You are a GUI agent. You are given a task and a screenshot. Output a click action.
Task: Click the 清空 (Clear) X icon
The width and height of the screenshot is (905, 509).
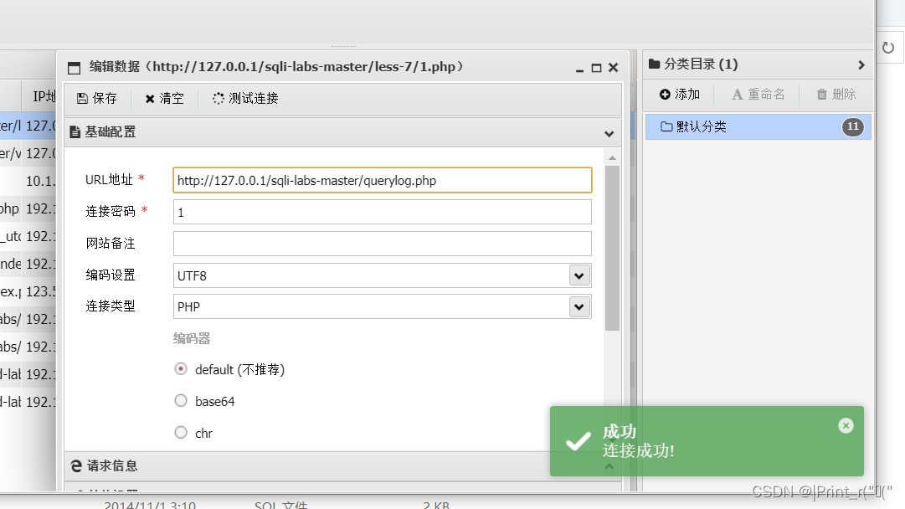(x=152, y=98)
